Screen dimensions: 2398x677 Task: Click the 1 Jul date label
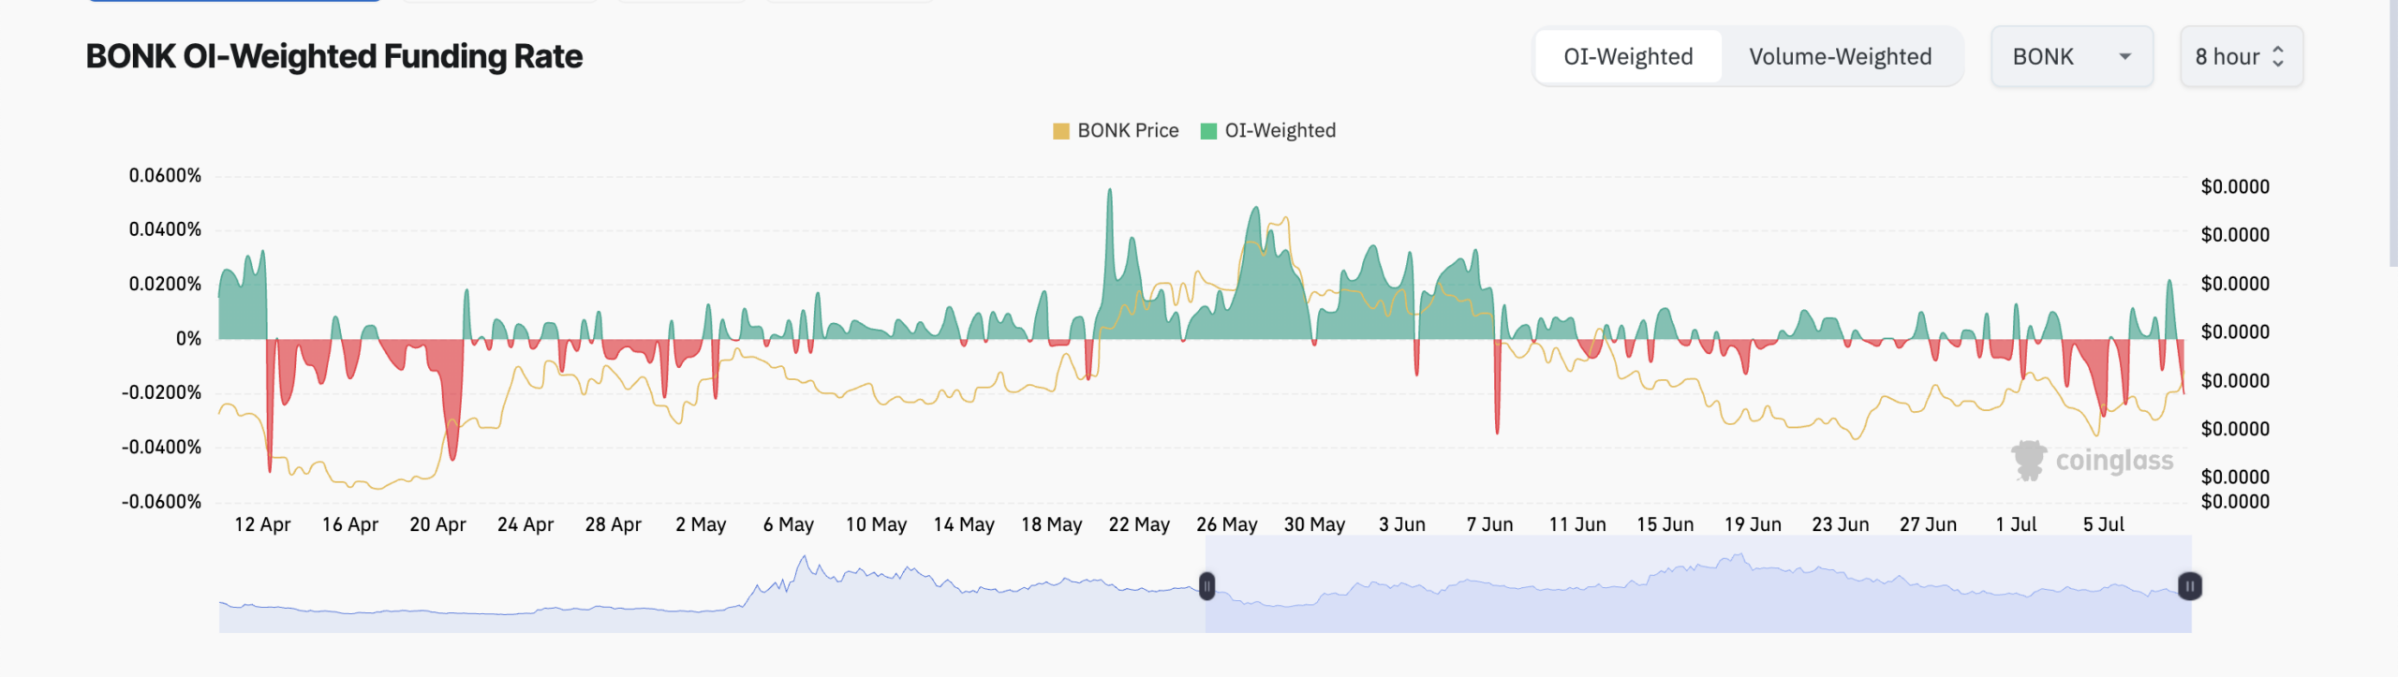point(2016,524)
